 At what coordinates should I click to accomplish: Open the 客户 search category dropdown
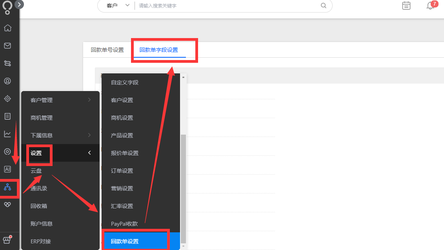coord(116,5)
